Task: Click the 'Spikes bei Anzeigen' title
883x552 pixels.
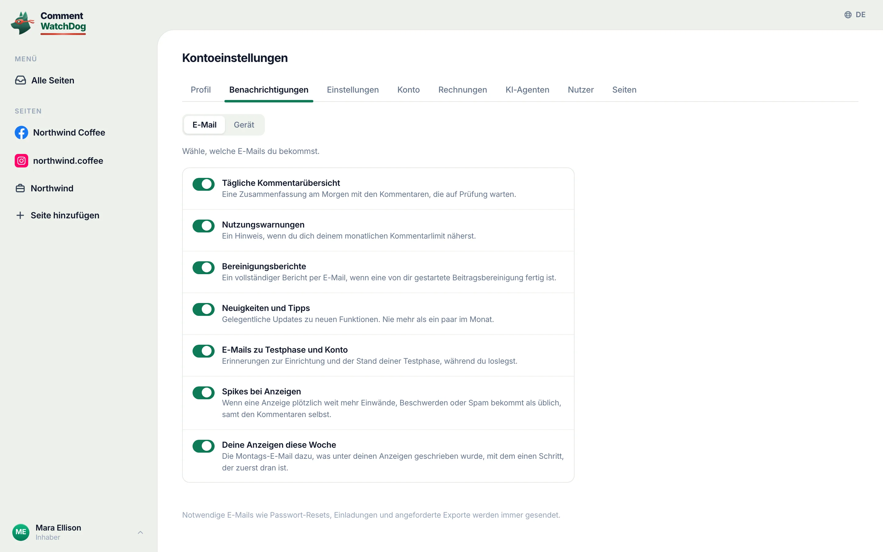Action: click(261, 391)
